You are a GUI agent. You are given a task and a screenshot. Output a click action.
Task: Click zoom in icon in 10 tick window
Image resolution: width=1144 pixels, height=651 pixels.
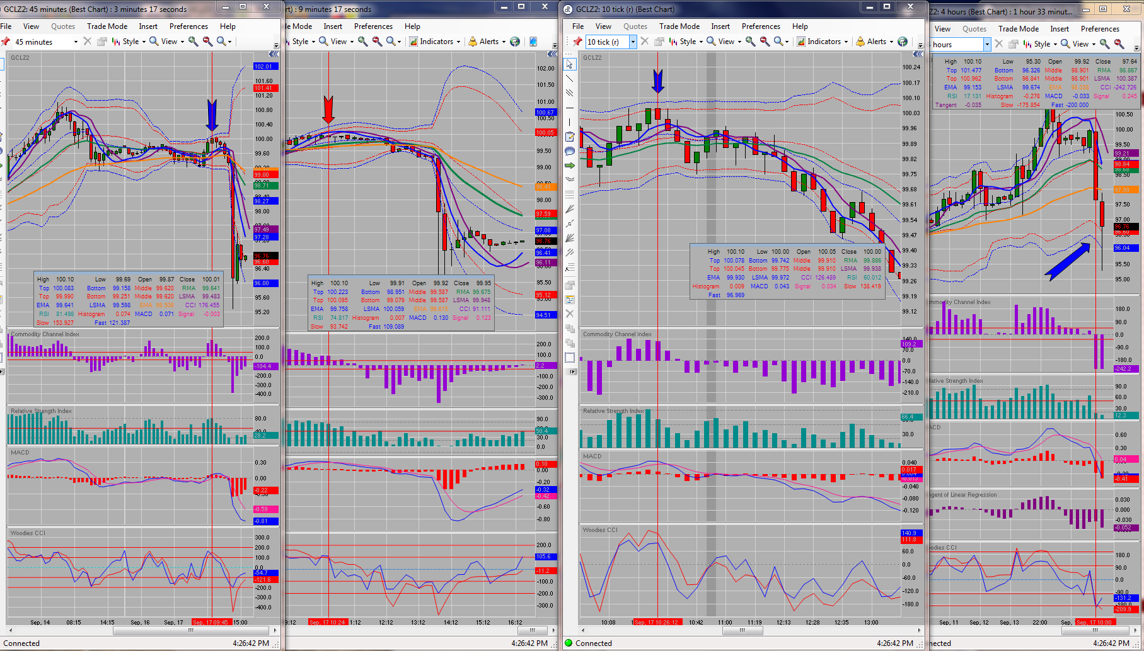[x=750, y=42]
